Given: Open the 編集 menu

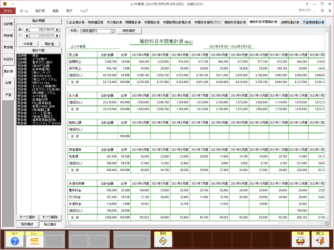Looking at the screenshot, I should point(56,11).
